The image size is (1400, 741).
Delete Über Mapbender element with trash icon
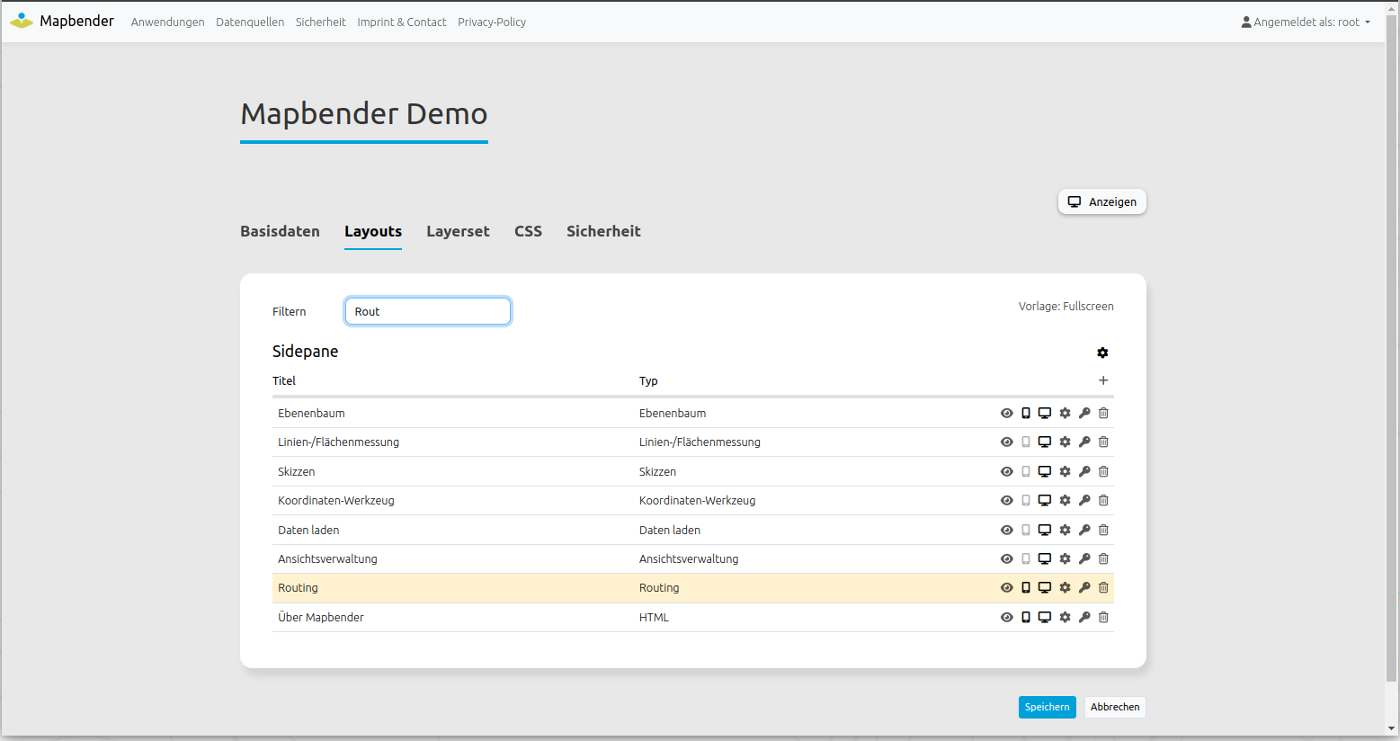pos(1103,617)
